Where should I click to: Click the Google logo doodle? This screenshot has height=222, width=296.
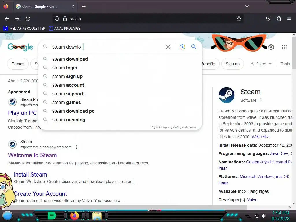pos(21,47)
